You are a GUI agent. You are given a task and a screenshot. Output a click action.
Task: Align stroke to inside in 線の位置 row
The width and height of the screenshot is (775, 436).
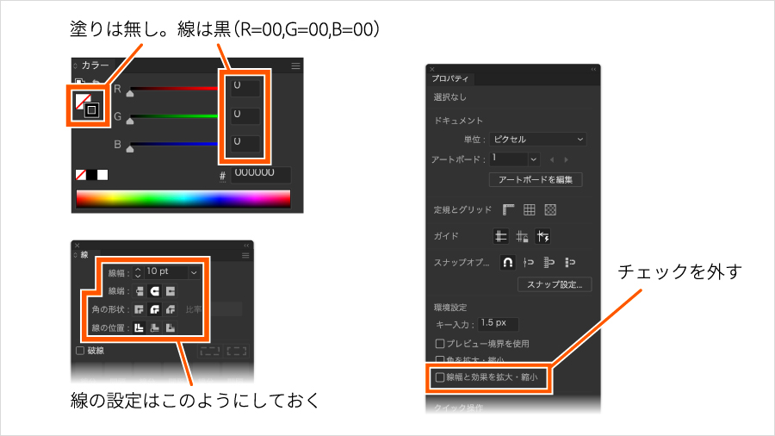[155, 327]
